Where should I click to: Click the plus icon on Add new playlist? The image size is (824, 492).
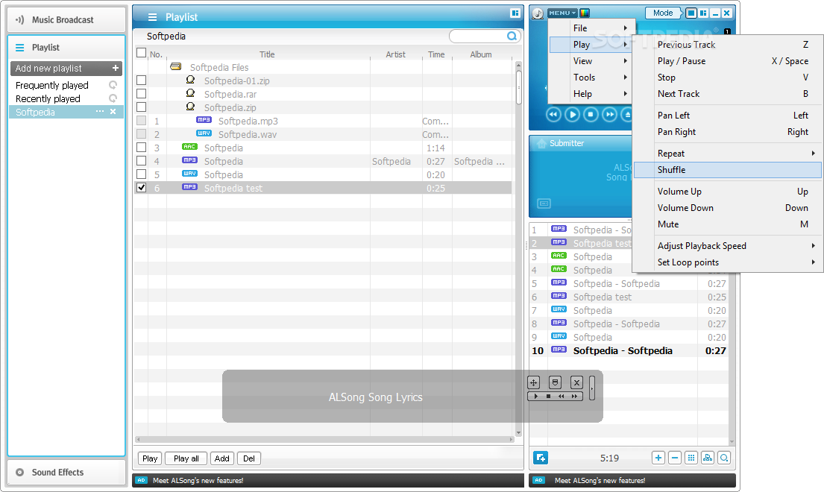[115, 69]
